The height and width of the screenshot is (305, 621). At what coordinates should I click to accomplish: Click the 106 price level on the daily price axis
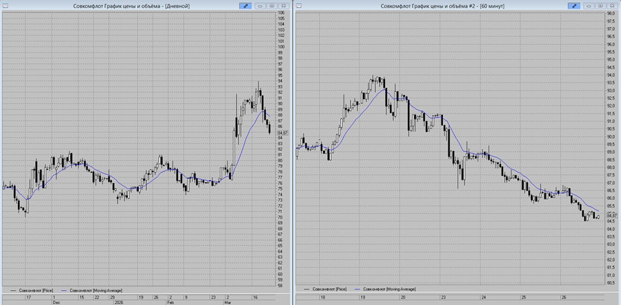click(281, 12)
